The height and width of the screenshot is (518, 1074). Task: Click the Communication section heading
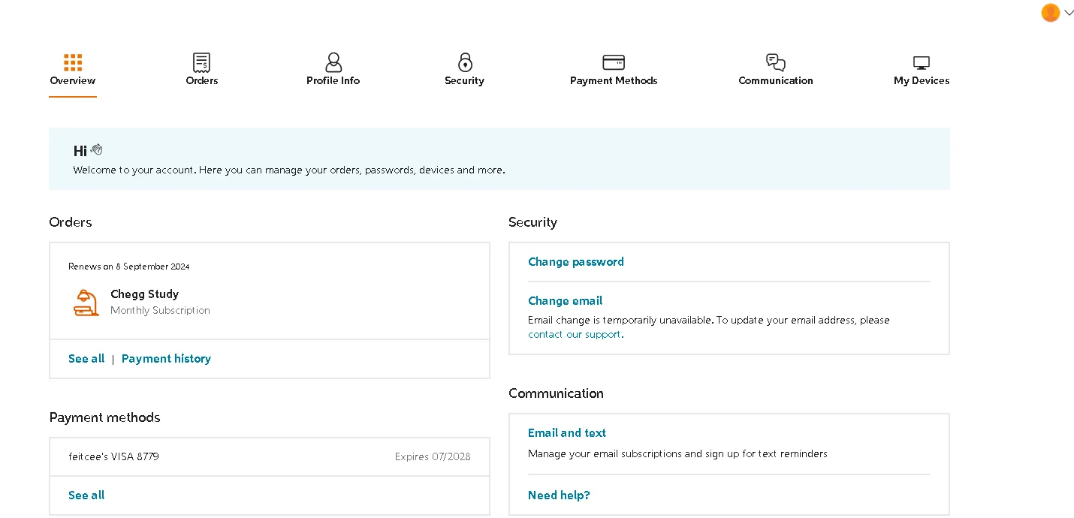556,393
